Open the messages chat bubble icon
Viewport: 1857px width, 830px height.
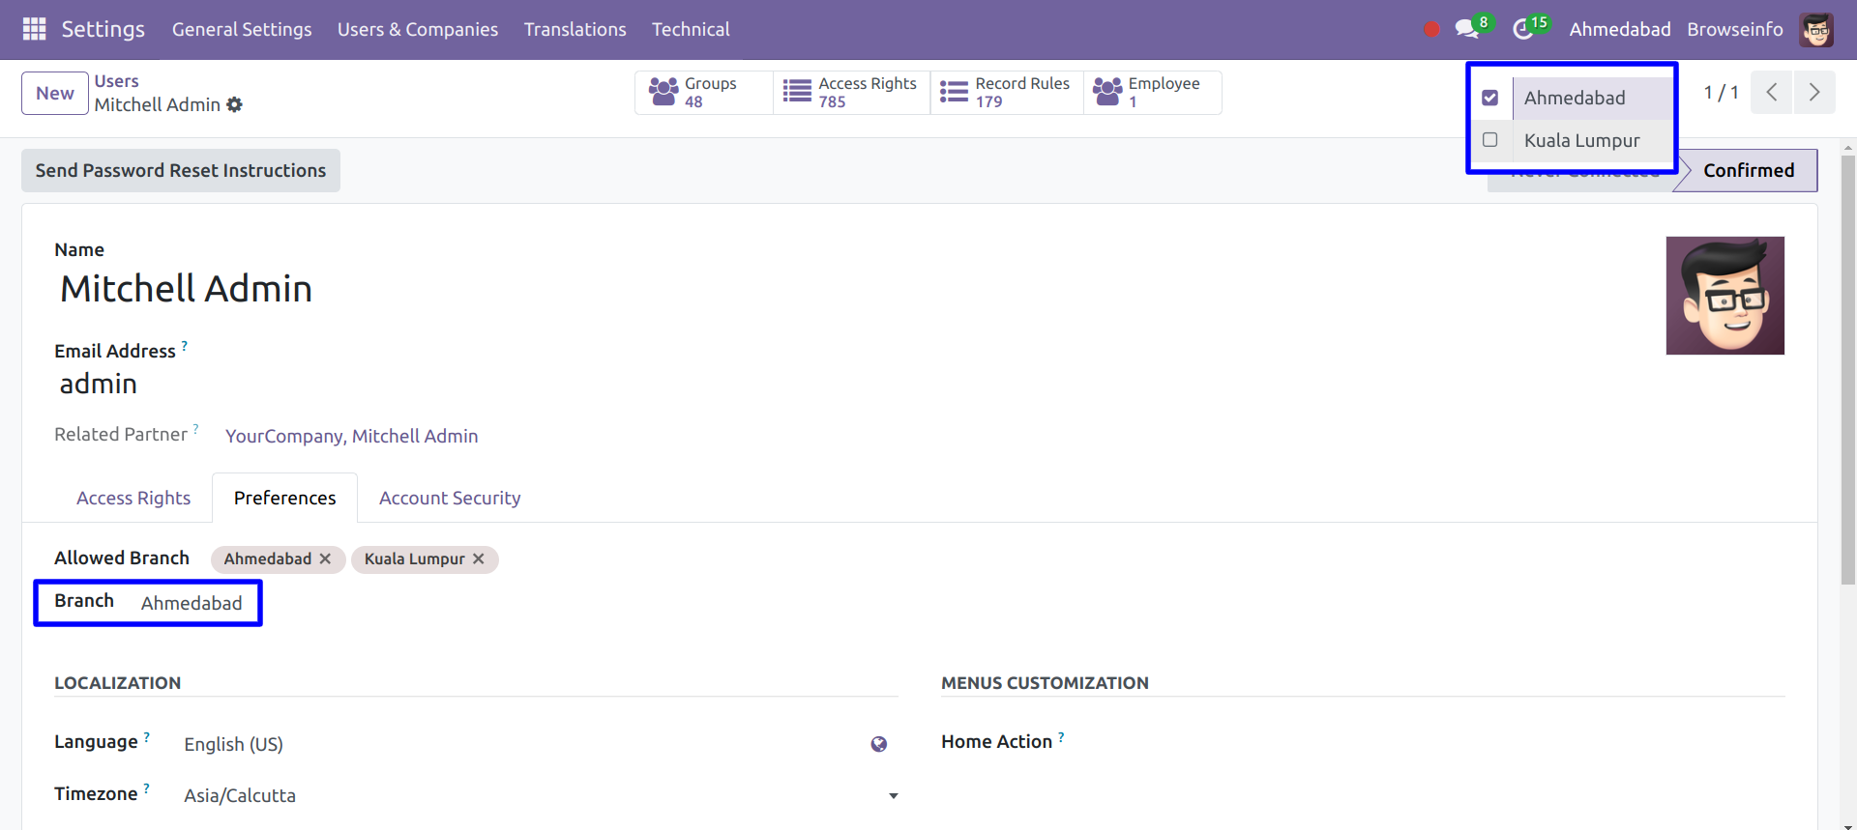1466,29
